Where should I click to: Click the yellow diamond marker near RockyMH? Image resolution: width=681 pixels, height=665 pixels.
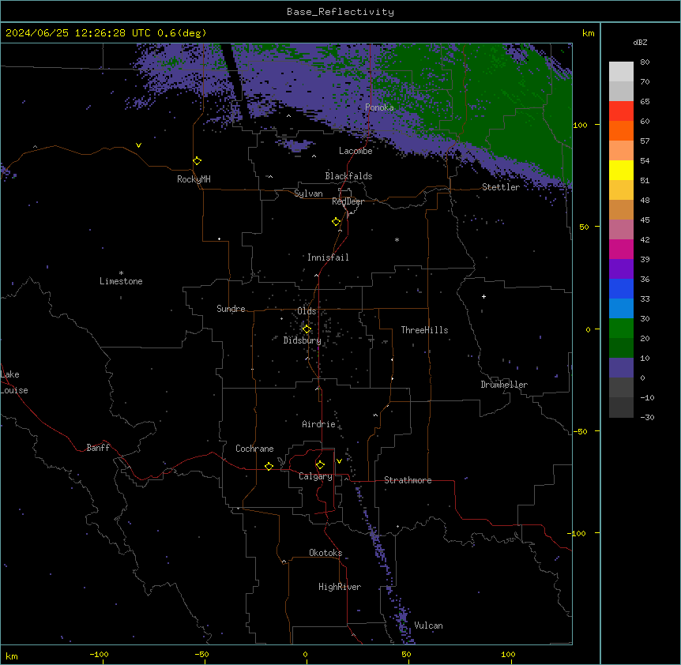click(x=198, y=161)
